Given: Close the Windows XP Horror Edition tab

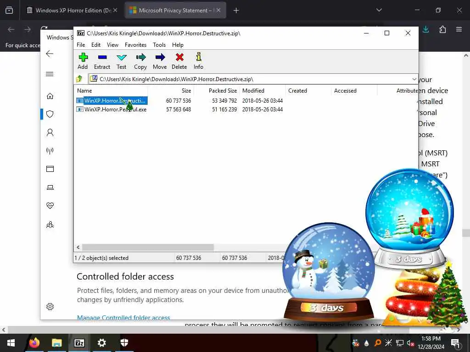Looking at the screenshot, I should (115, 11).
